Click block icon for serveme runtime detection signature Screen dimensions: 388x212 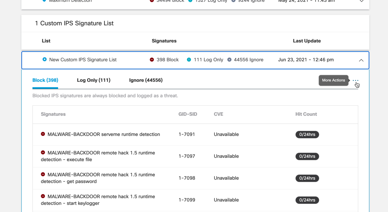[x=43, y=134]
